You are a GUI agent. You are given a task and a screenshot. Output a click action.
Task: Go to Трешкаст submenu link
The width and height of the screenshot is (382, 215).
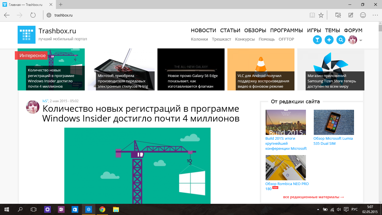pos(221,39)
